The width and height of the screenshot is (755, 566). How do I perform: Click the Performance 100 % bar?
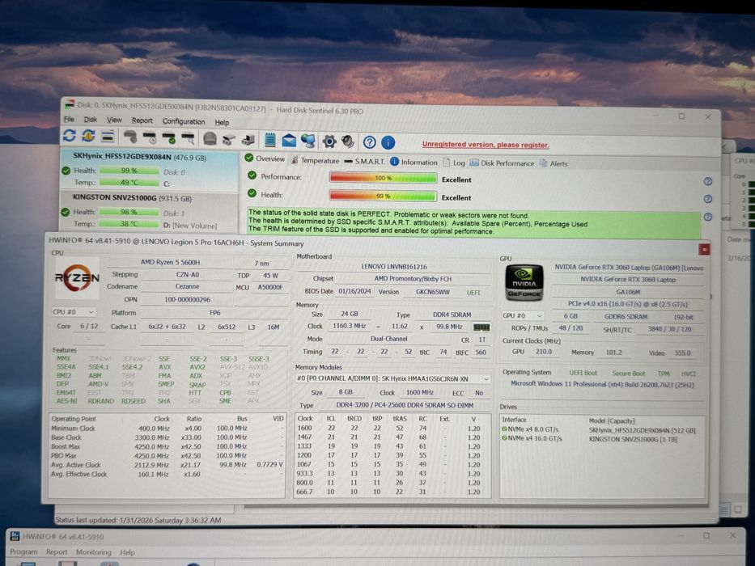384,178
